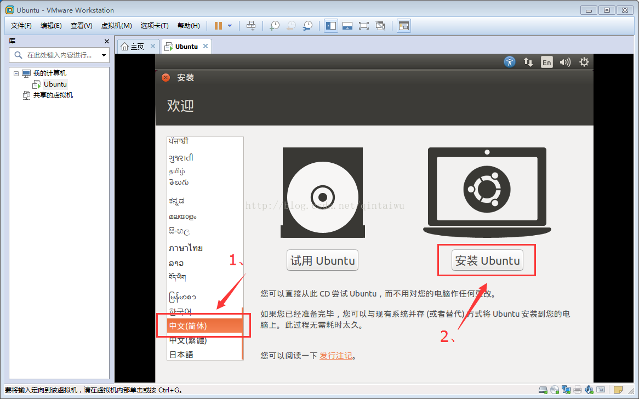Open the accessibility menu in Ubuntu panel
639x399 pixels.
point(510,62)
